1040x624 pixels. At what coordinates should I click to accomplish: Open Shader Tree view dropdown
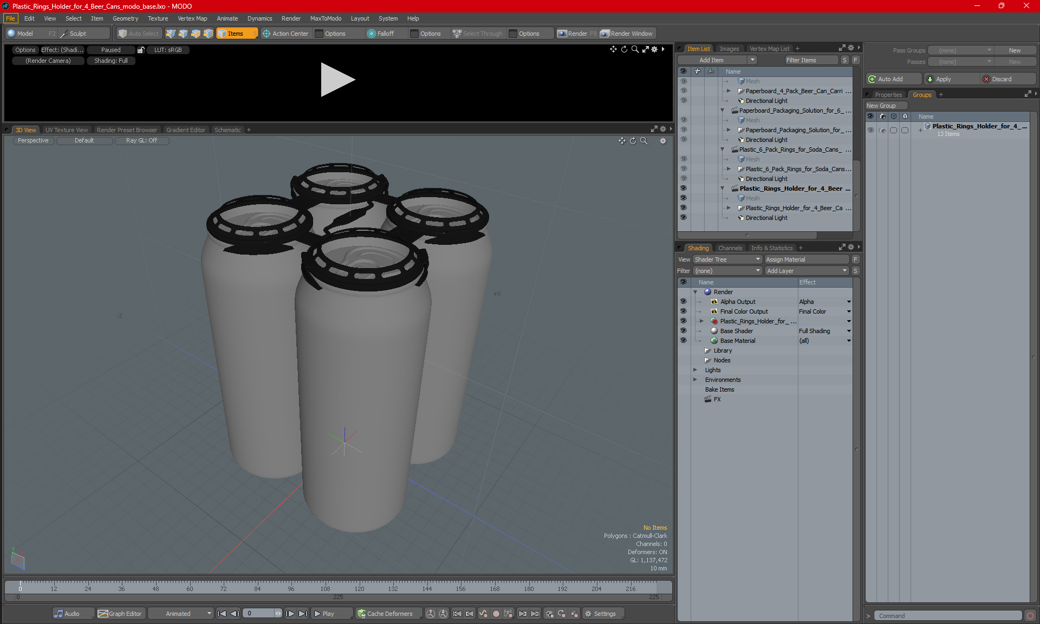727,259
